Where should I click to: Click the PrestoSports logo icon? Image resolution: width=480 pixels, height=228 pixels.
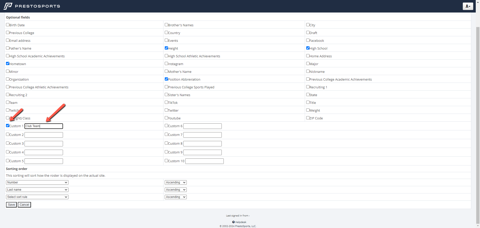pyautogui.click(x=8, y=6)
